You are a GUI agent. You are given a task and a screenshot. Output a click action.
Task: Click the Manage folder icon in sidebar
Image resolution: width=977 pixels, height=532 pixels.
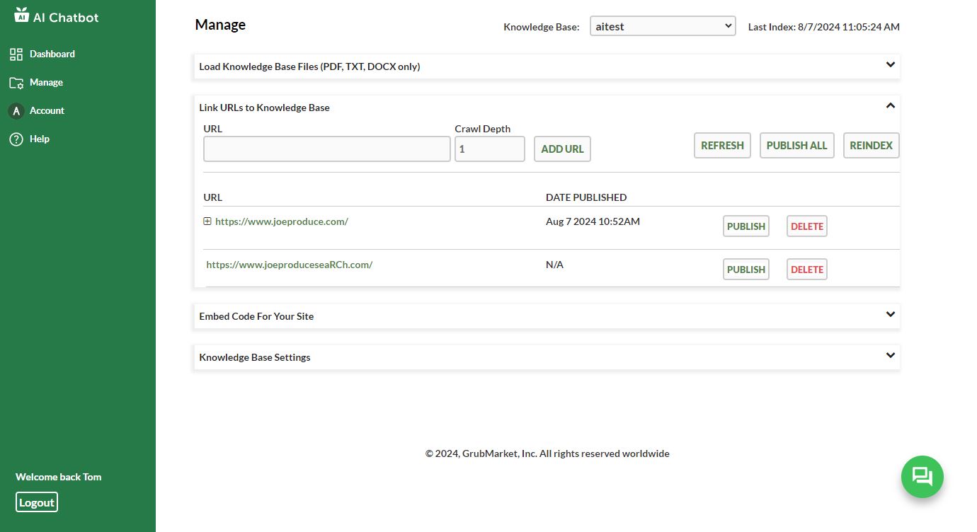tap(16, 83)
